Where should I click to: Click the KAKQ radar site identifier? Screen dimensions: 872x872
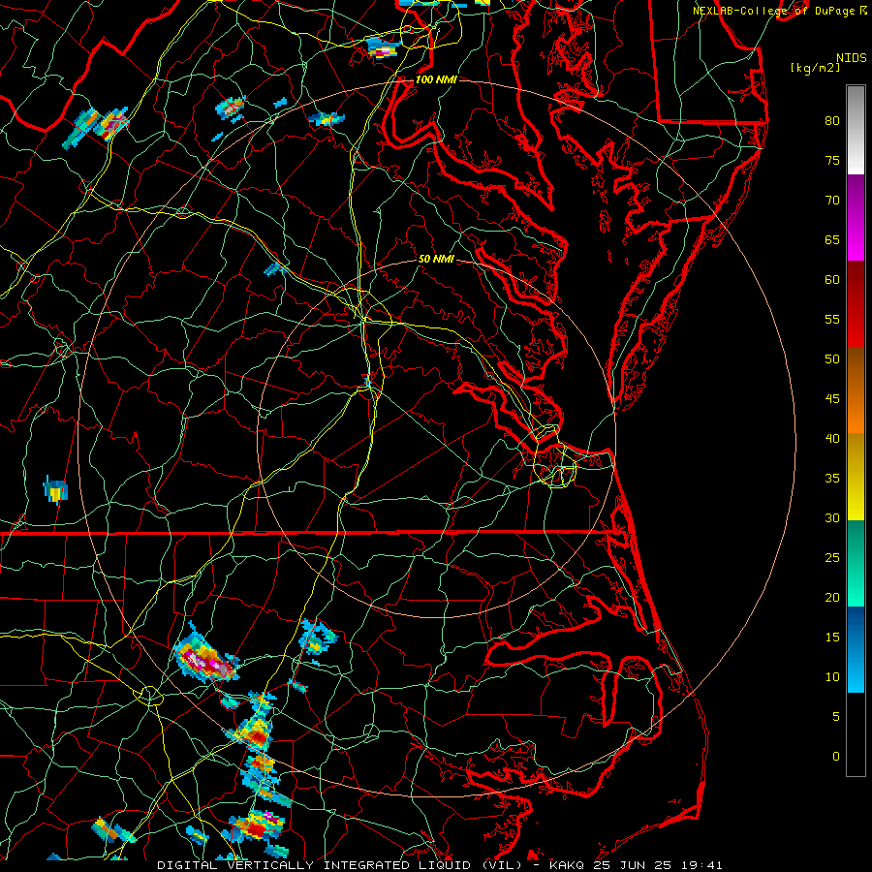pos(566,865)
